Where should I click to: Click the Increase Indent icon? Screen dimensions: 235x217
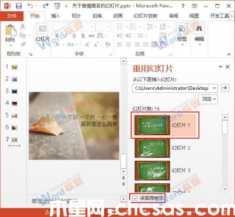[x=128, y=36]
